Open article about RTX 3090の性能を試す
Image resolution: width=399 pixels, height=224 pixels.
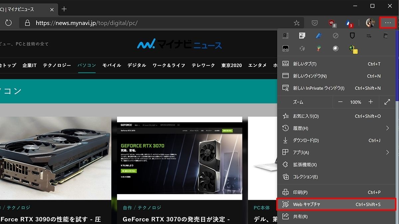coord(51,219)
